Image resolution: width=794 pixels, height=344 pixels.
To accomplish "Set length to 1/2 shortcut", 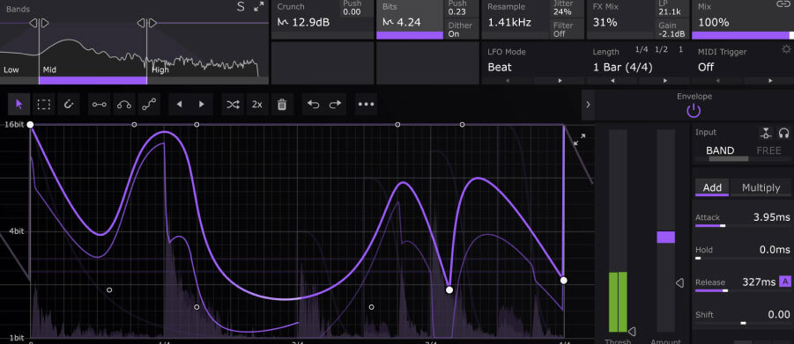I will point(661,49).
